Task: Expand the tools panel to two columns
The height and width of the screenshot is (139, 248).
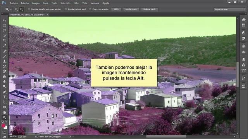Action: (2, 14)
